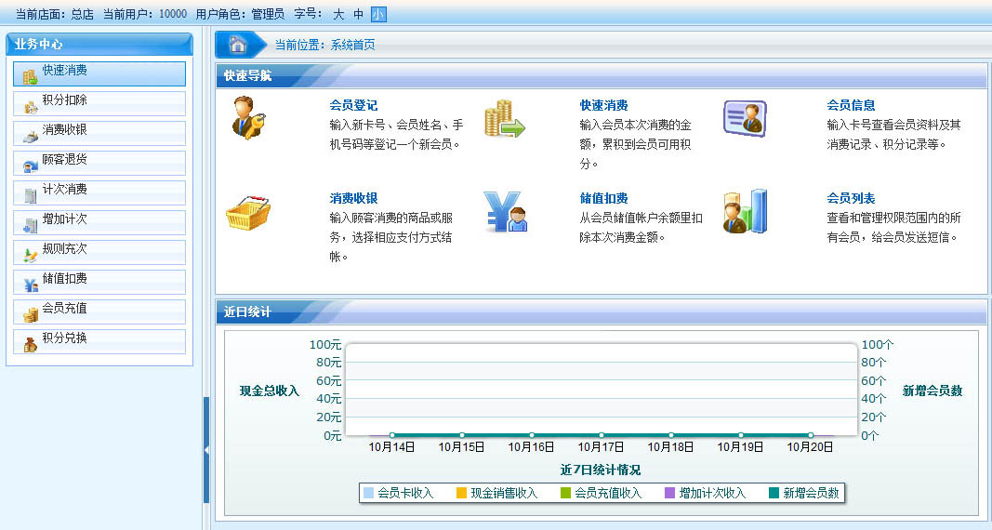This screenshot has width=992, height=530.
Task: Open the 会员登记 link
Action: (x=353, y=106)
